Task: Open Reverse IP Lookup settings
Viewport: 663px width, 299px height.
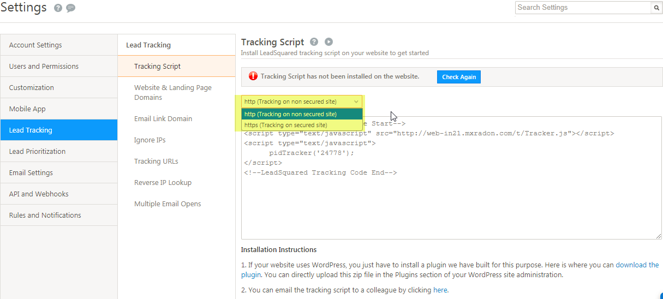Action: pyautogui.click(x=163, y=183)
